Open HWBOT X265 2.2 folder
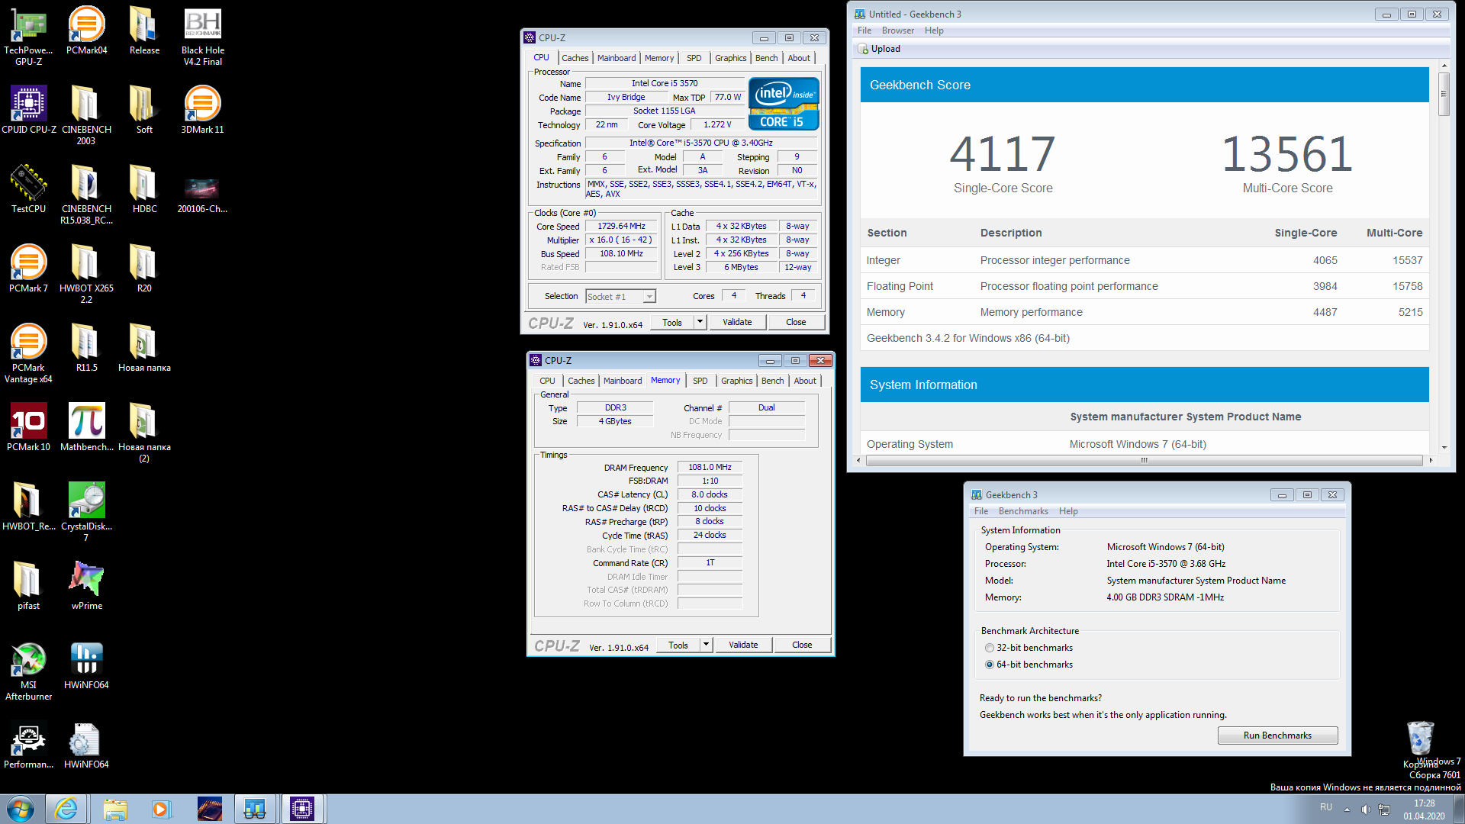Viewport: 1465px width, 824px height. point(86,274)
